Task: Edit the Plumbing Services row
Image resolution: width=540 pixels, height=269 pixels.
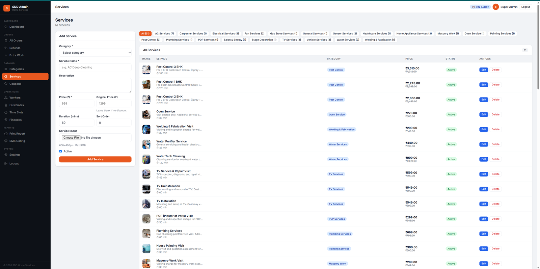Action: 484,234
